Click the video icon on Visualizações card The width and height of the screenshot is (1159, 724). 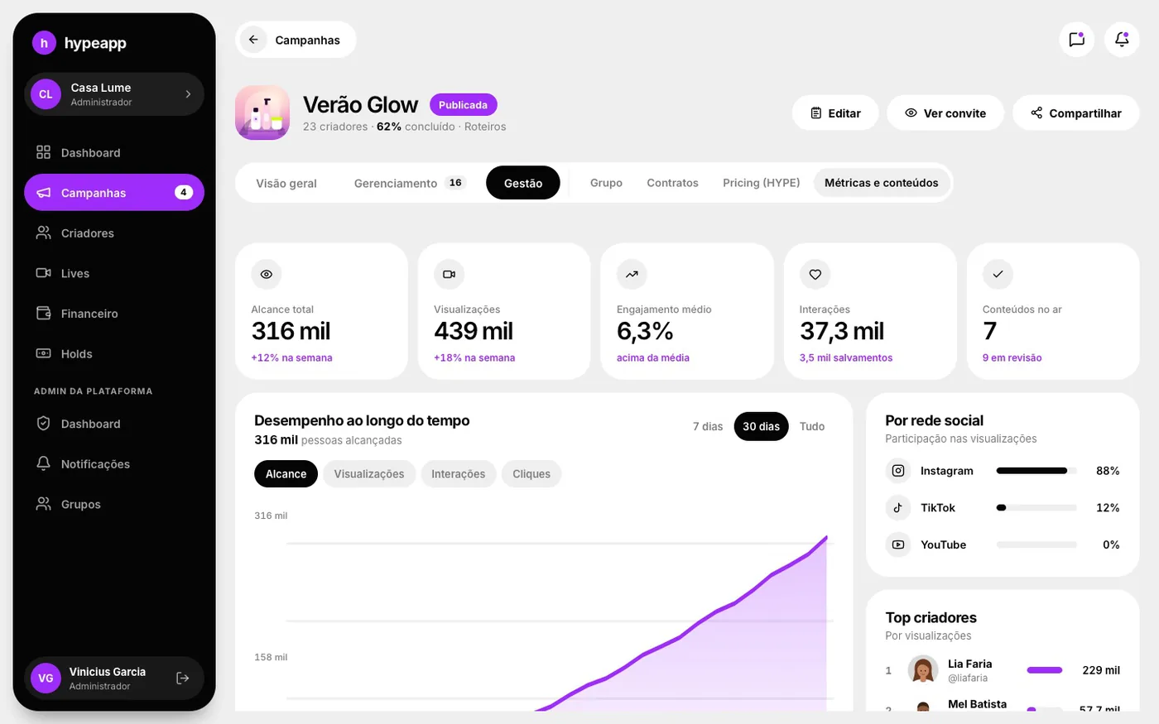click(449, 274)
